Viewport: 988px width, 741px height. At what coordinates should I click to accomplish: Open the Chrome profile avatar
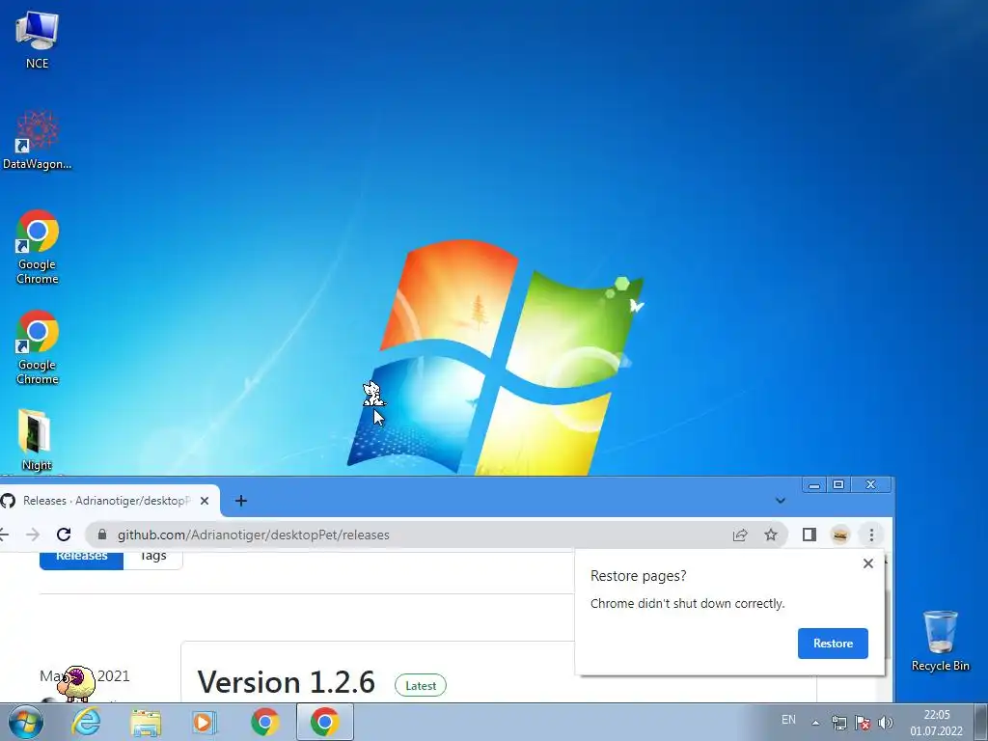[840, 535]
